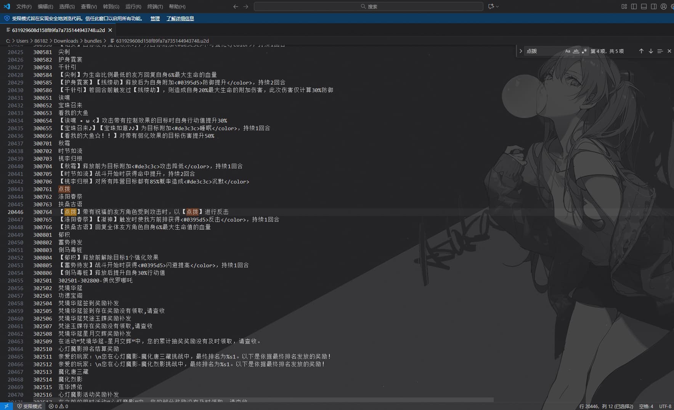Toggle bottom panel layout icon
674x410 pixels.
pos(644,6)
